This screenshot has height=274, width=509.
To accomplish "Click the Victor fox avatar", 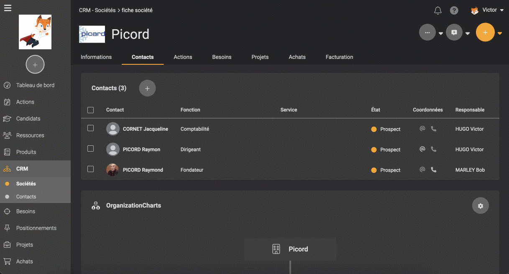I will (x=475, y=10).
